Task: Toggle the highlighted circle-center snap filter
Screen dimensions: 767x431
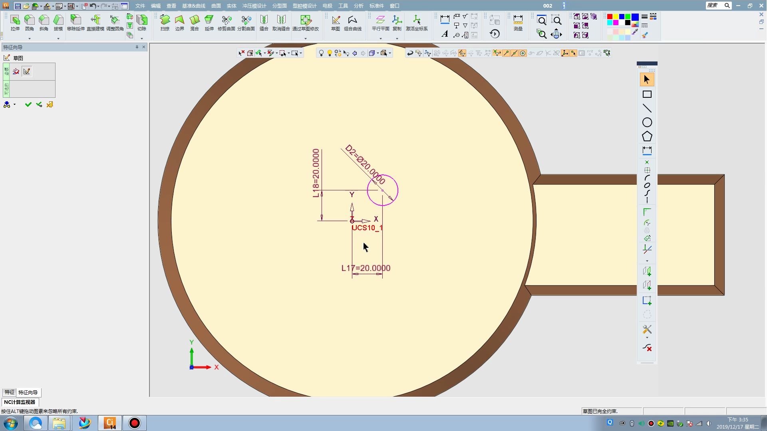Action: point(523,53)
